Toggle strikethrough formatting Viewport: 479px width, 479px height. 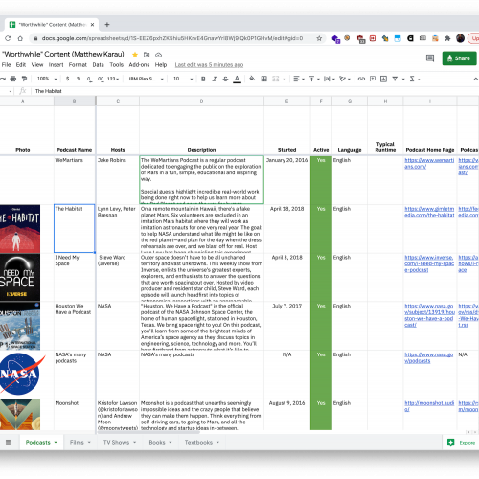click(x=225, y=79)
